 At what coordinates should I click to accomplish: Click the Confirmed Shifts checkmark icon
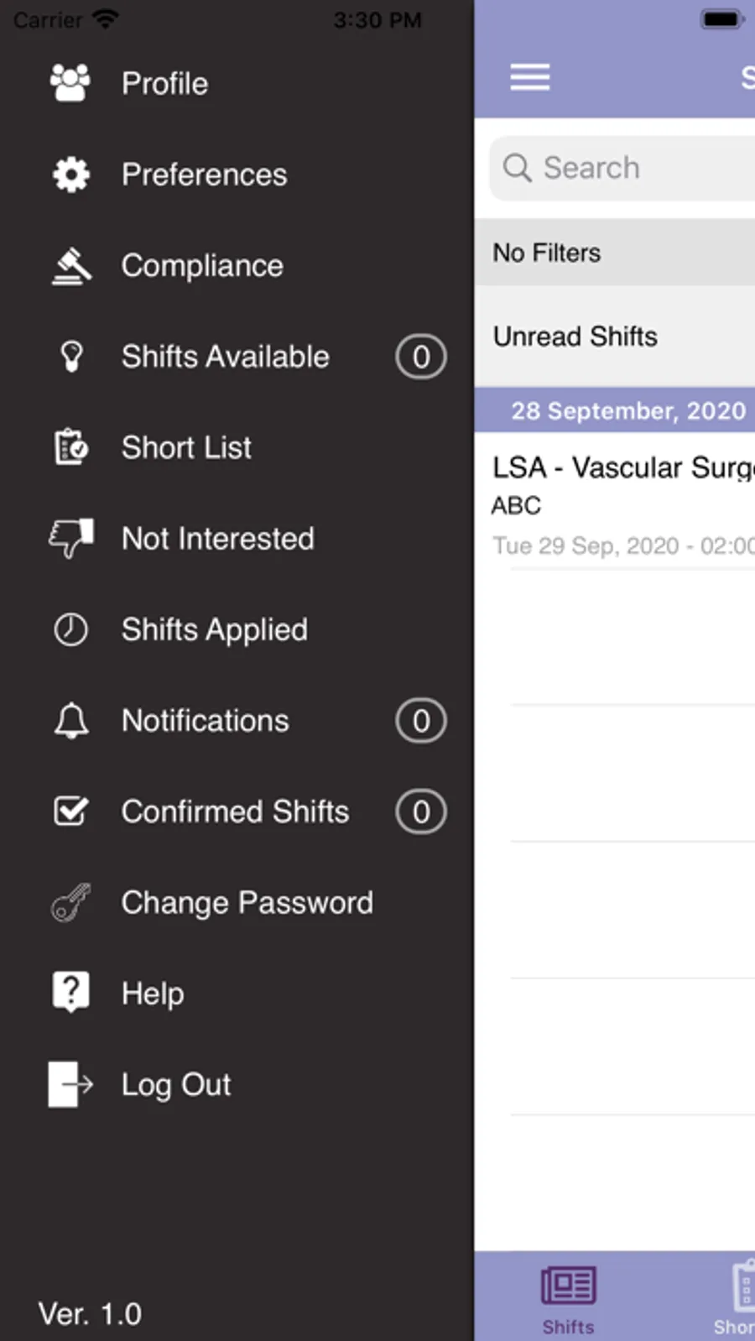click(x=70, y=811)
